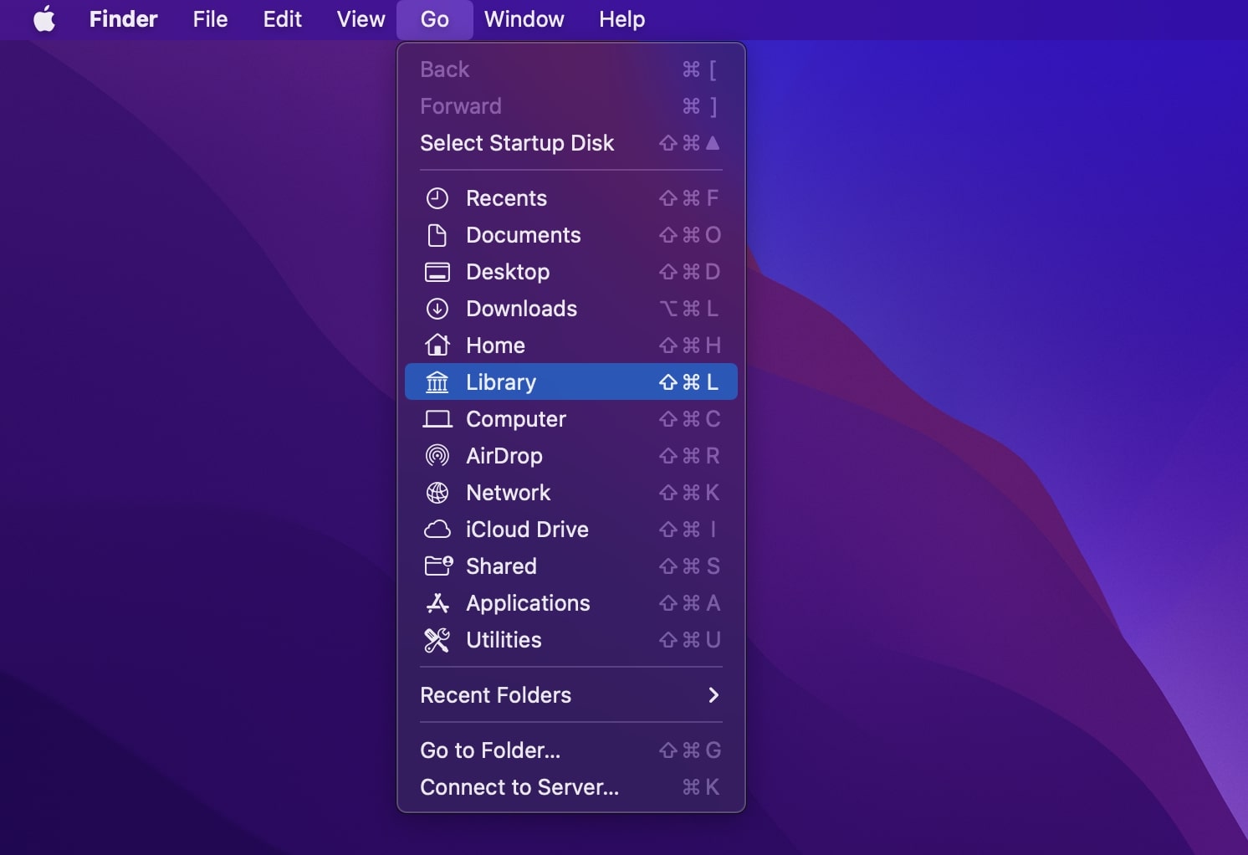The width and height of the screenshot is (1248, 855).
Task: Select the Utilities entry label
Action: point(504,640)
